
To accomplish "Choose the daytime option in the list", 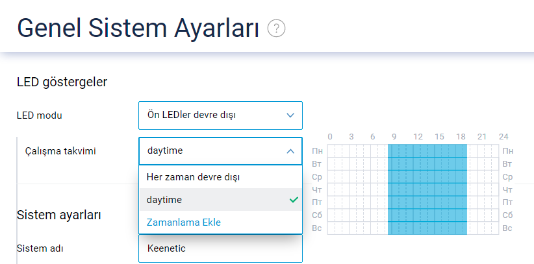I will (164, 200).
